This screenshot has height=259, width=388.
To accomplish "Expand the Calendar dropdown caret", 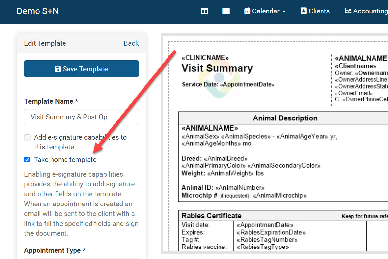I will pos(284,11).
